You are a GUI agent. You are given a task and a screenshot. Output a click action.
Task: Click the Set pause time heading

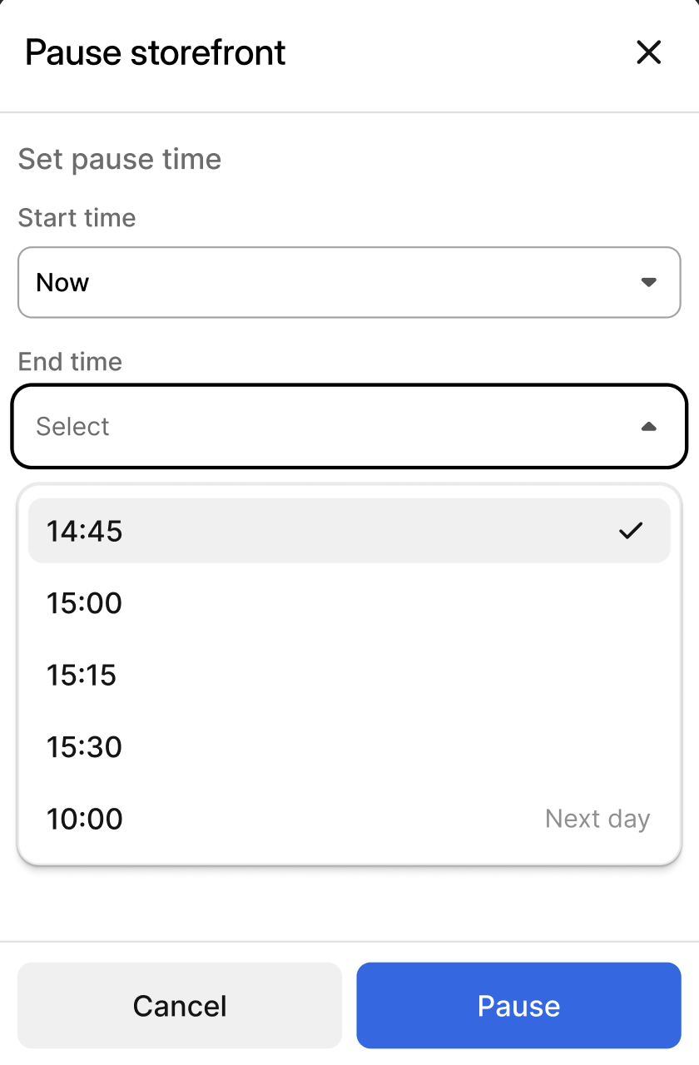[x=120, y=159]
